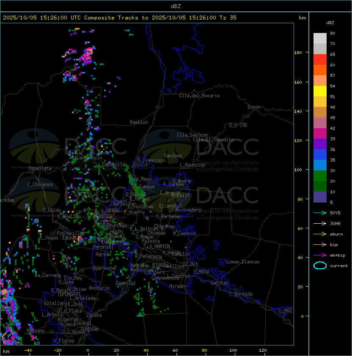Click the TUPUNGATO place label
Screen dimensions: 352x356
(69, 294)
